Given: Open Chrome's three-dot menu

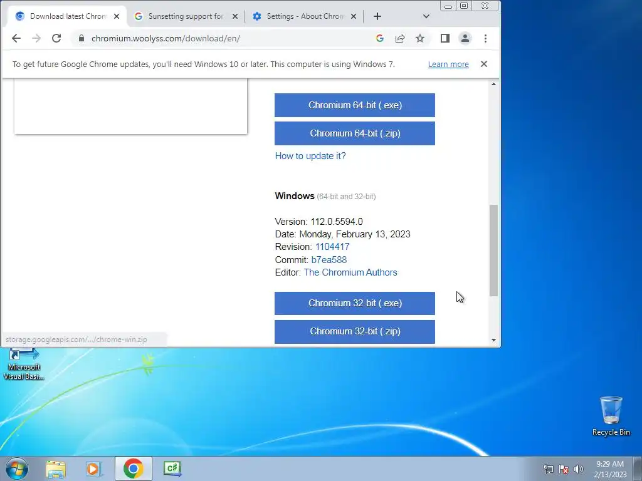Looking at the screenshot, I should click(x=486, y=38).
